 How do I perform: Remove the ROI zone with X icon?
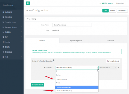(x=118, y=67)
